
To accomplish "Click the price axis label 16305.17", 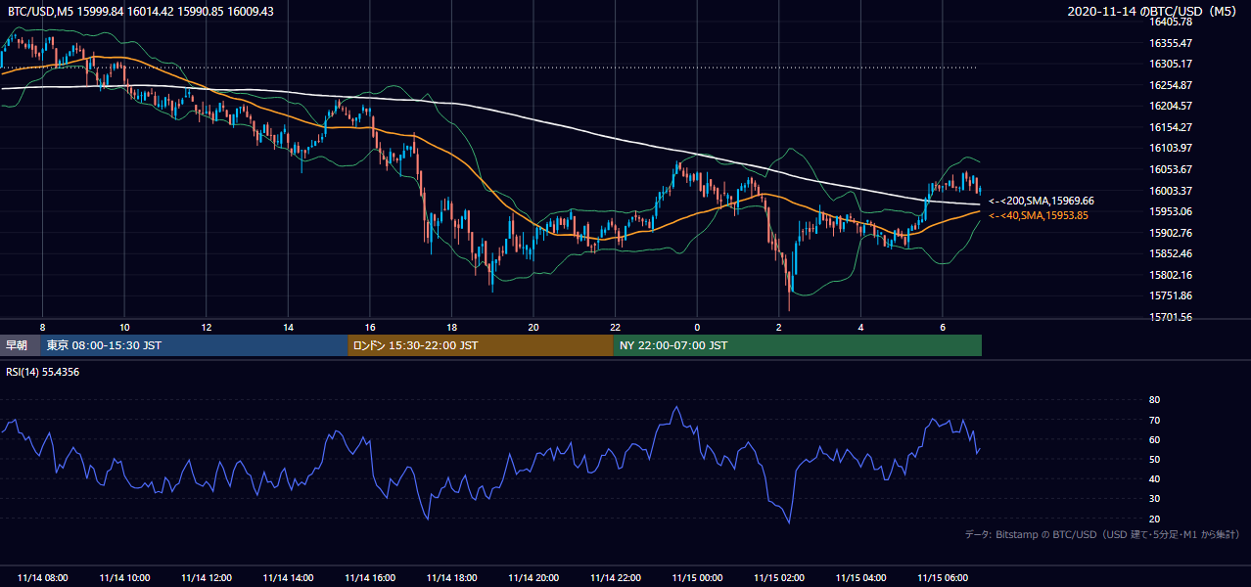I will tap(1171, 64).
